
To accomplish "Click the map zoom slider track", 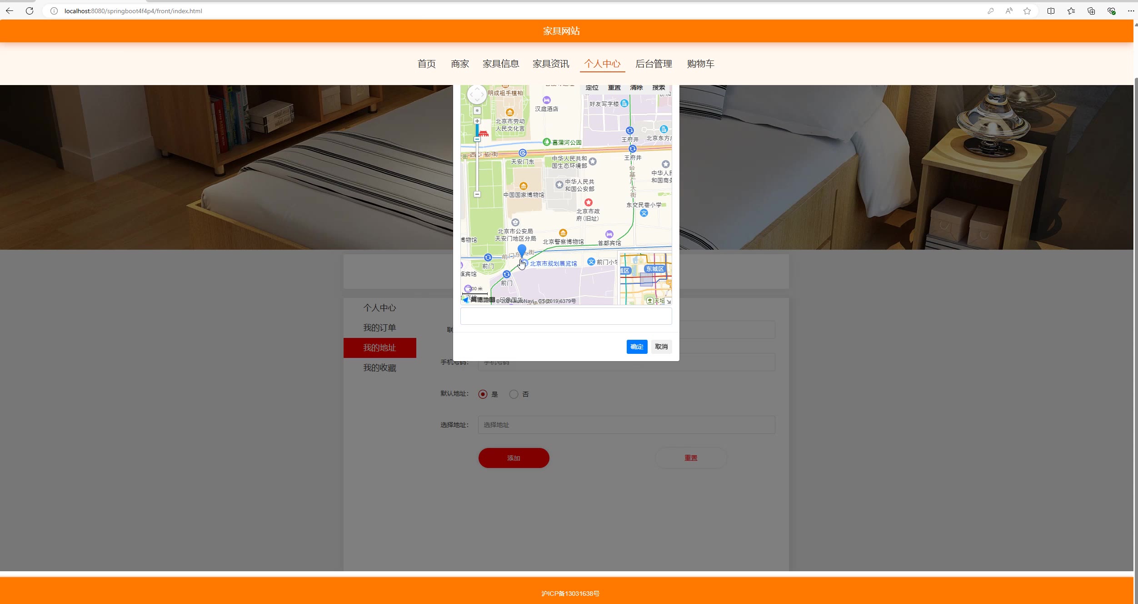I will (477, 166).
